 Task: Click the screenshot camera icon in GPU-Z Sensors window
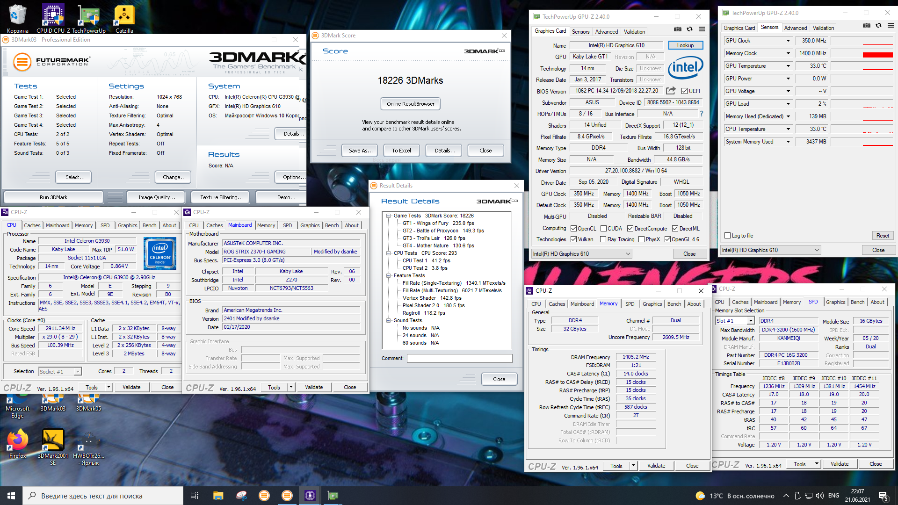[x=866, y=25]
